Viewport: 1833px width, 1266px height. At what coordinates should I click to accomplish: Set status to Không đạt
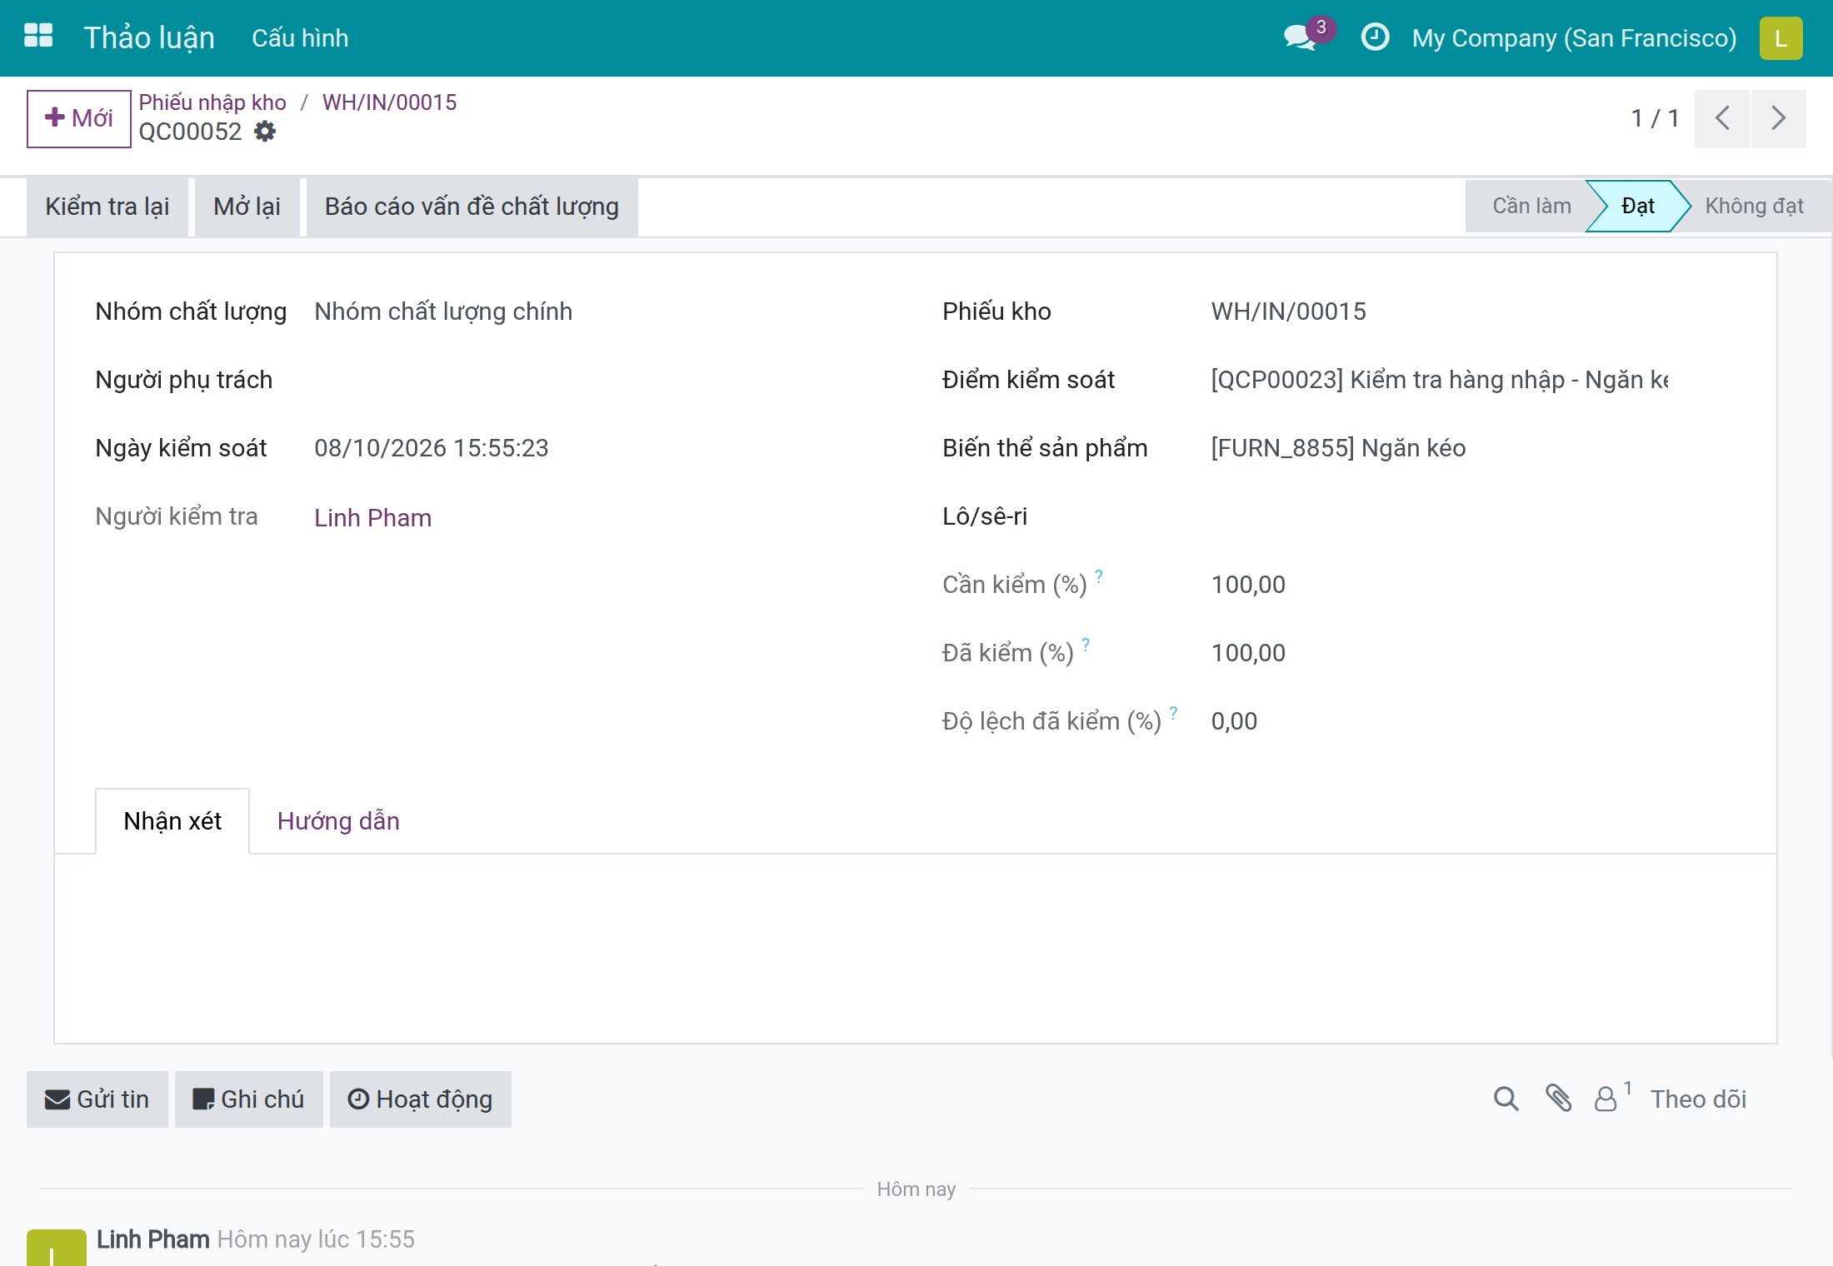(1754, 206)
